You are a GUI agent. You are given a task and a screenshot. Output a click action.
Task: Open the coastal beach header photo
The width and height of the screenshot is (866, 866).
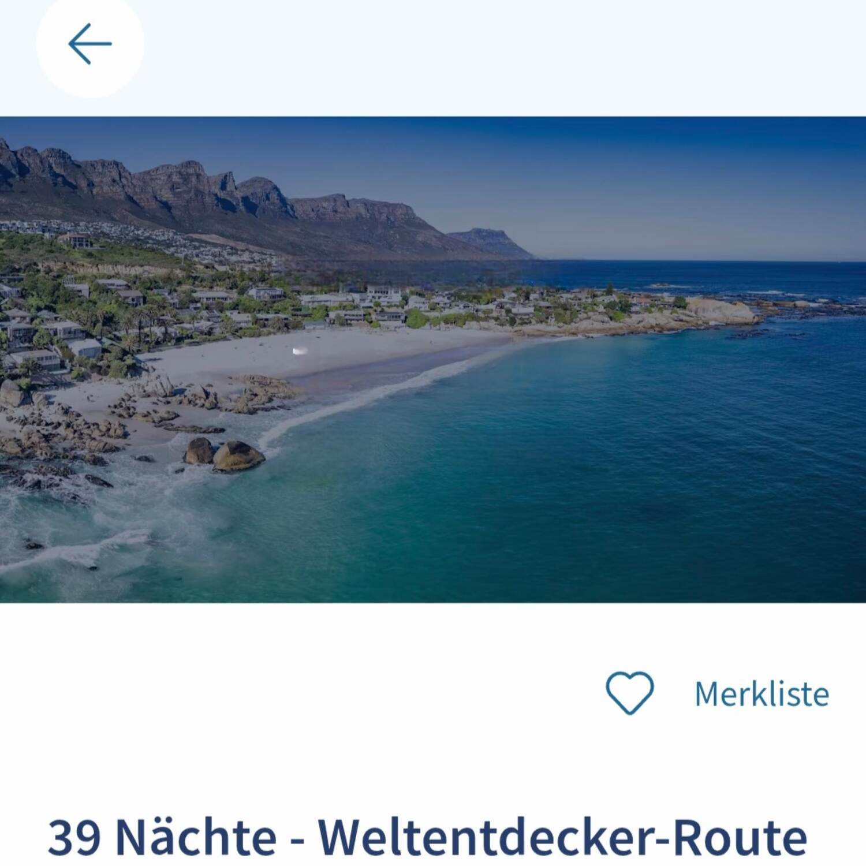433,360
